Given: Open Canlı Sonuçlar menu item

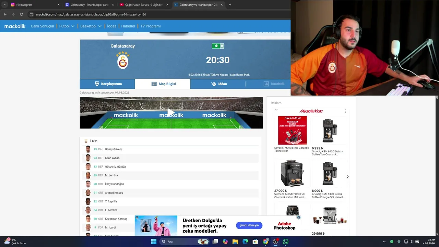Looking at the screenshot, I should point(43,26).
